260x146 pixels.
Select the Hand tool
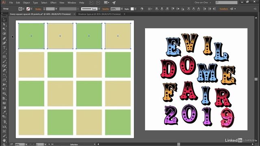click(4, 140)
